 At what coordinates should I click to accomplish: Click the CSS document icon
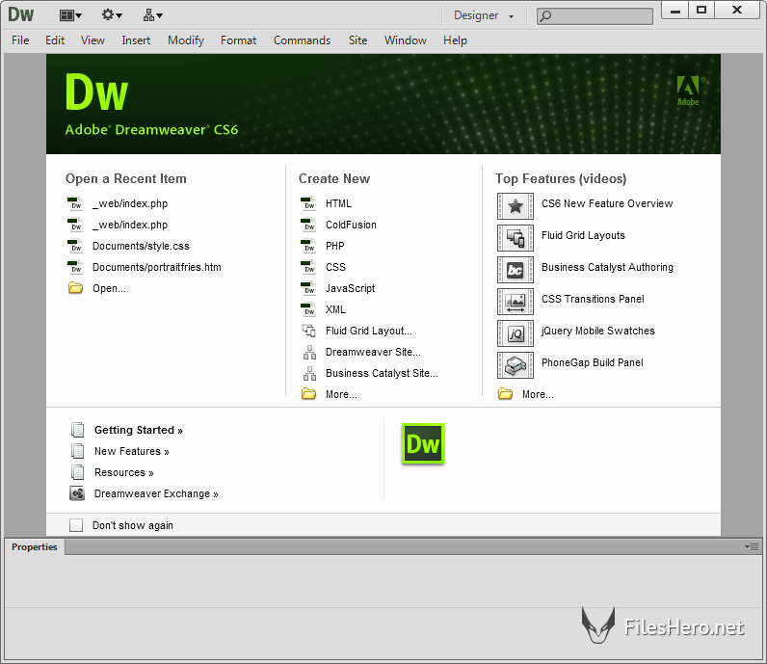click(308, 267)
